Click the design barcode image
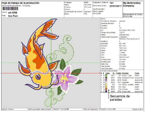The width and height of the screenshot is (146, 113). pyautogui.click(x=10, y=9)
